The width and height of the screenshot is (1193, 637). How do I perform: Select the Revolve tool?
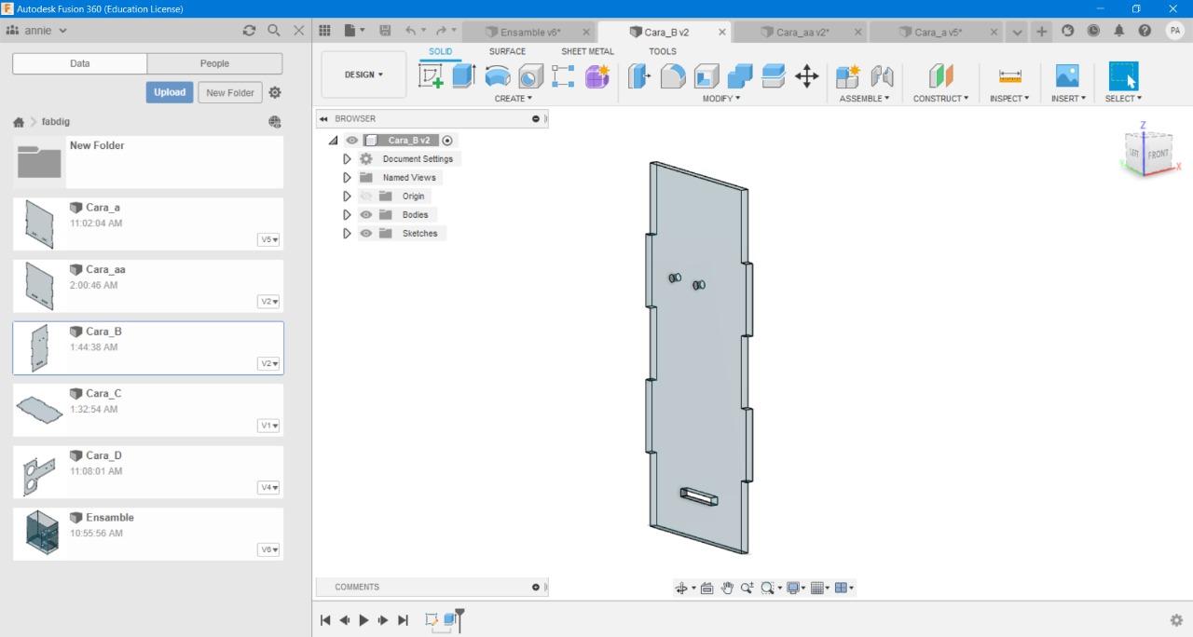pyautogui.click(x=498, y=76)
